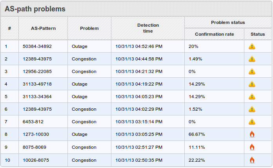The height and width of the screenshot is (168, 273).
Task: Sort by Detection time column header
Action: pos(148,28)
